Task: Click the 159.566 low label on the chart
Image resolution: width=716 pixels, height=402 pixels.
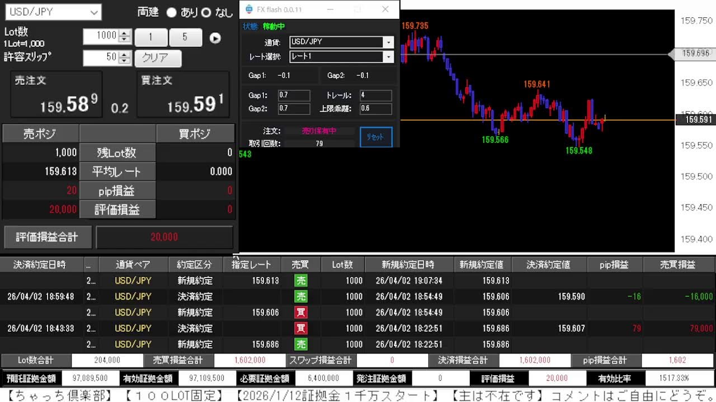Action: 495,140
